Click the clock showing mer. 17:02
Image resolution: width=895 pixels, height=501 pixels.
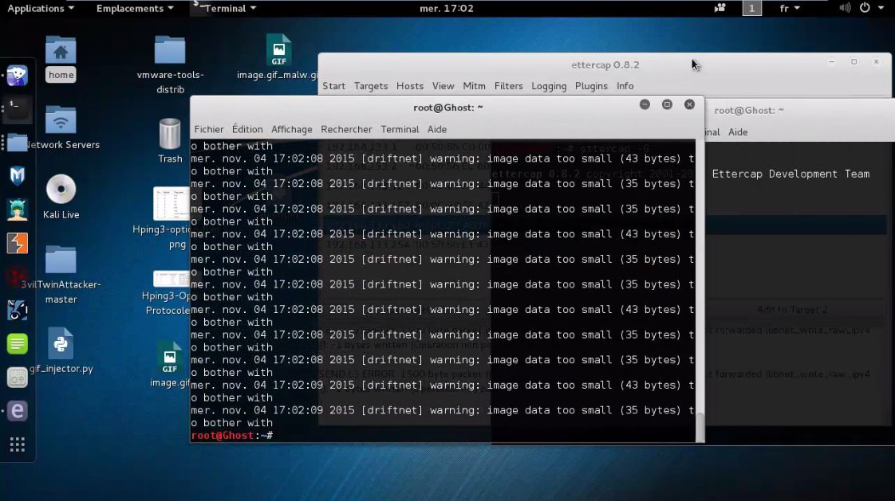447,8
